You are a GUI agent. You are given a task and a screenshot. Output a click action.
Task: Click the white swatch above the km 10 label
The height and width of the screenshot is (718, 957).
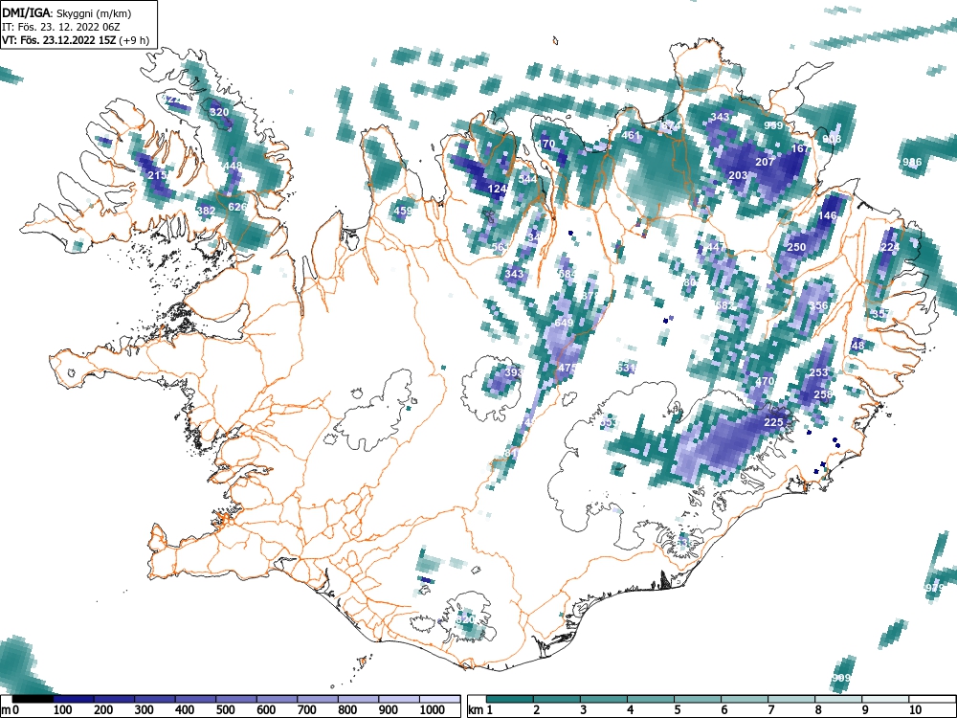coord(931,699)
